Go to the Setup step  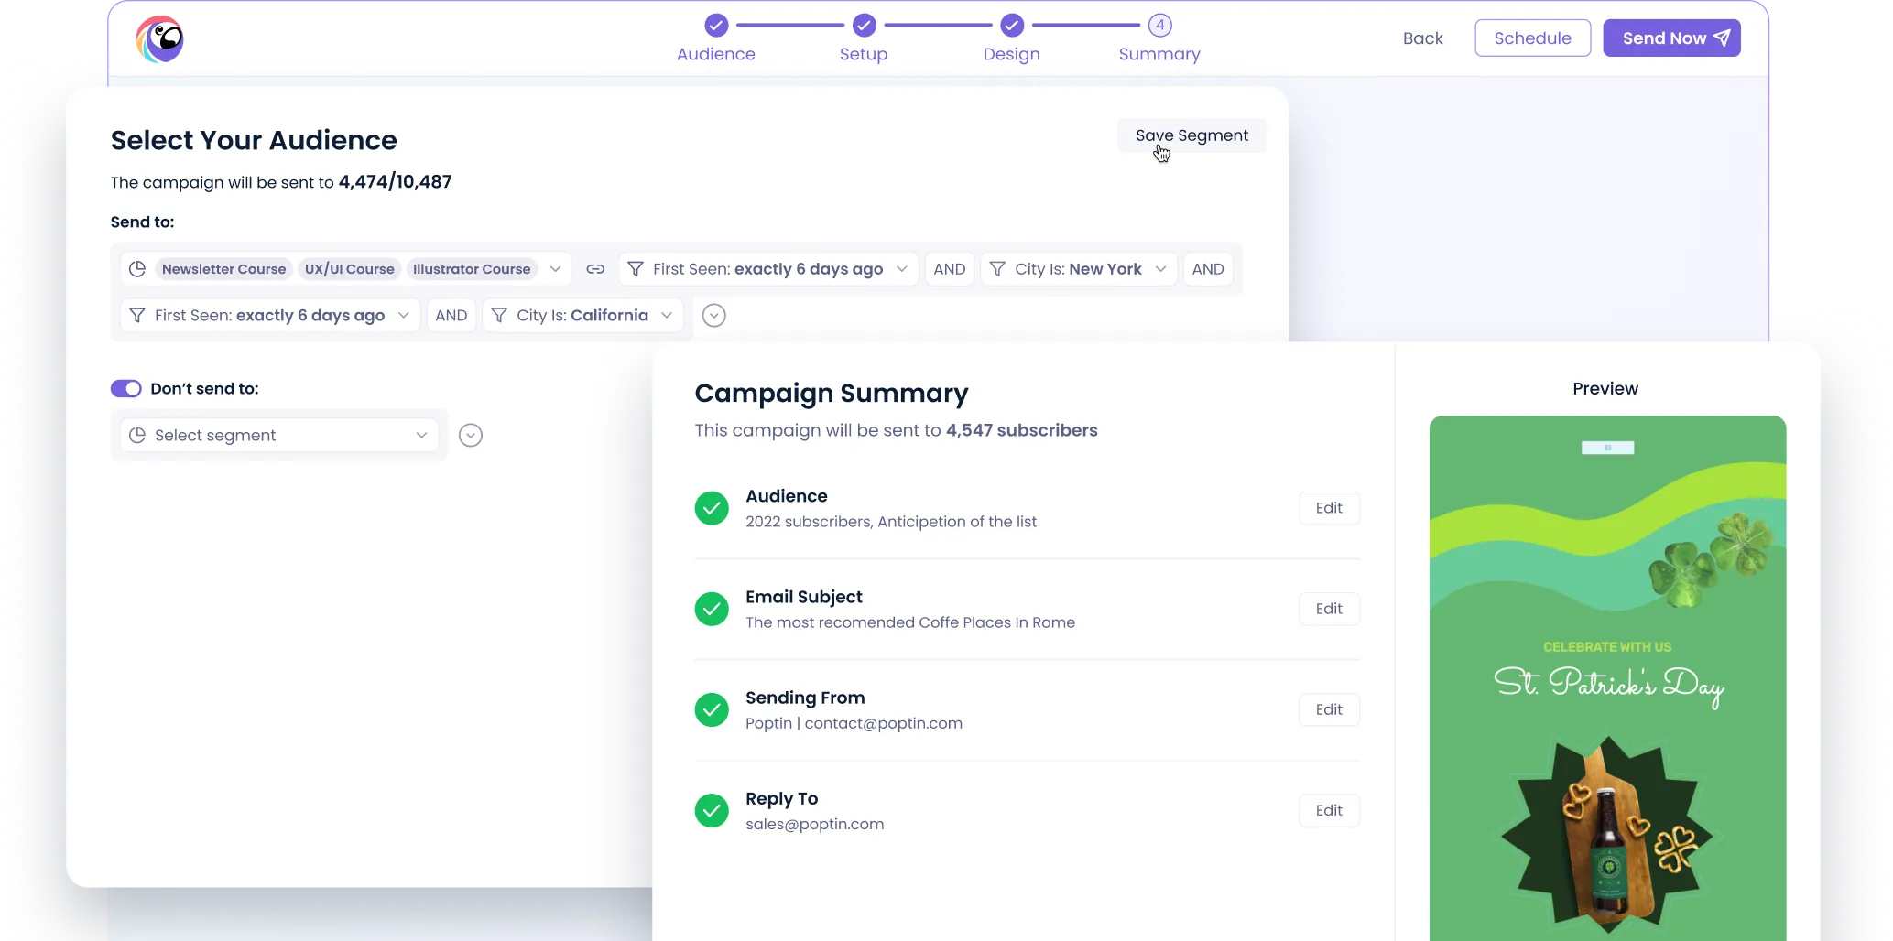pyautogui.click(x=864, y=54)
